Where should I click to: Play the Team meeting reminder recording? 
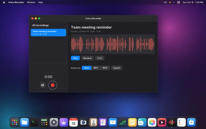75,58
